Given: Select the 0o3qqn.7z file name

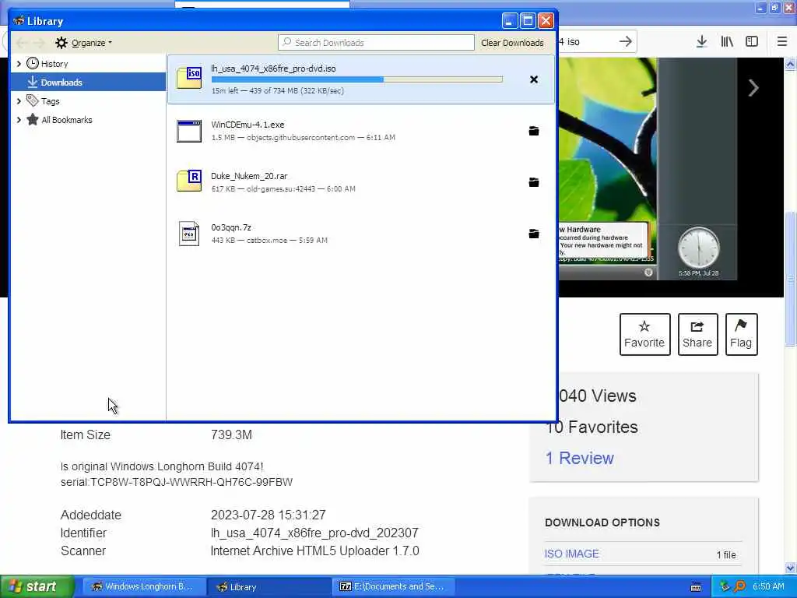Looking at the screenshot, I should click(x=231, y=227).
